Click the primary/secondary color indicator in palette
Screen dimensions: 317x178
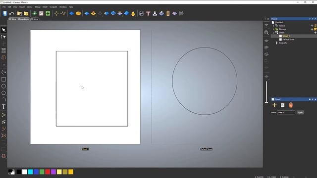coord(11,172)
